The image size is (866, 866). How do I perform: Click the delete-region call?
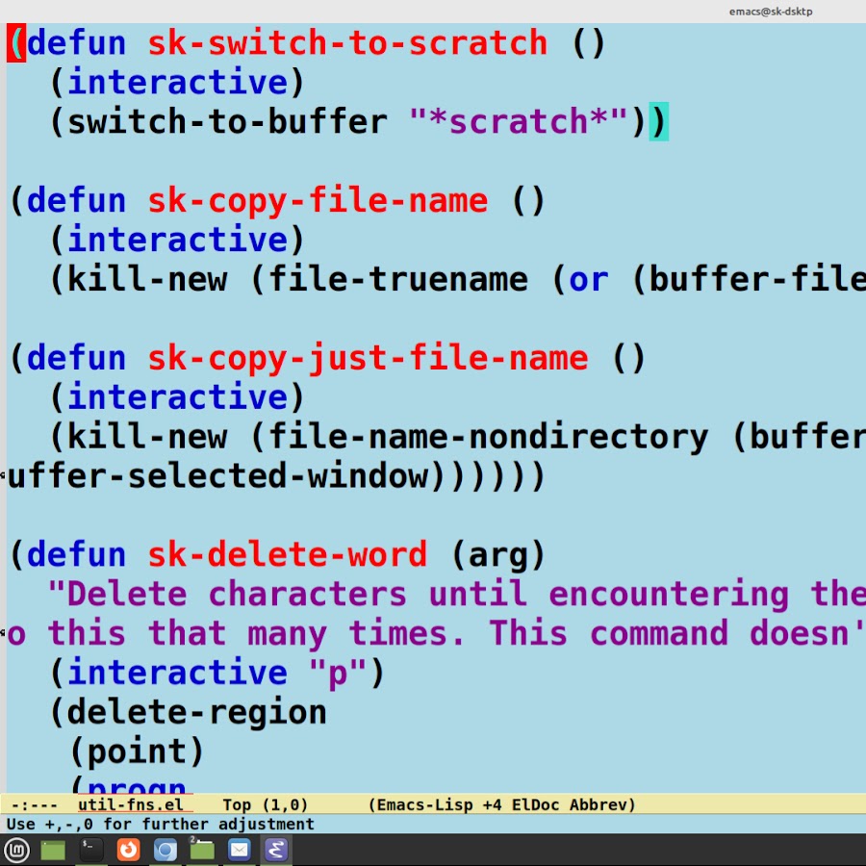coord(196,712)
